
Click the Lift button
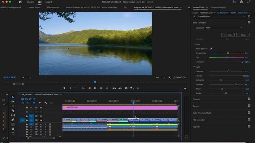(114, 88)
